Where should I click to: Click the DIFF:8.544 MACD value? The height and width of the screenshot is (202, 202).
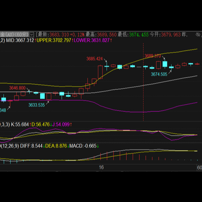tap(31, 146)
